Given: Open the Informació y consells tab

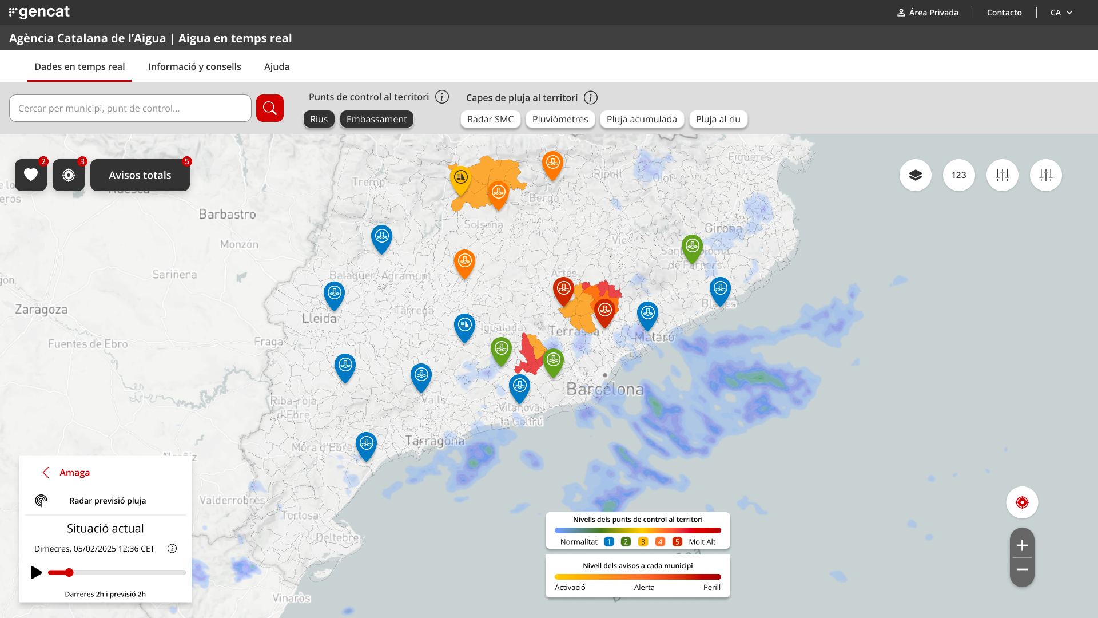Looking at the screenshot, I should click(194, 66).
